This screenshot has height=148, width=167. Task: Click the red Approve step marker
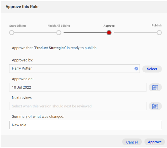(x=109, y=33)
